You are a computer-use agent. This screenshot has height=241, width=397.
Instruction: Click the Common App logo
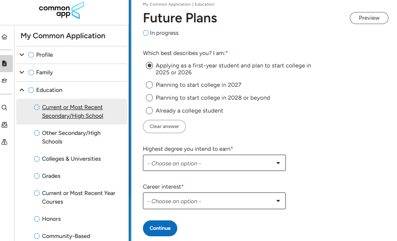click(x=61, y=10)
